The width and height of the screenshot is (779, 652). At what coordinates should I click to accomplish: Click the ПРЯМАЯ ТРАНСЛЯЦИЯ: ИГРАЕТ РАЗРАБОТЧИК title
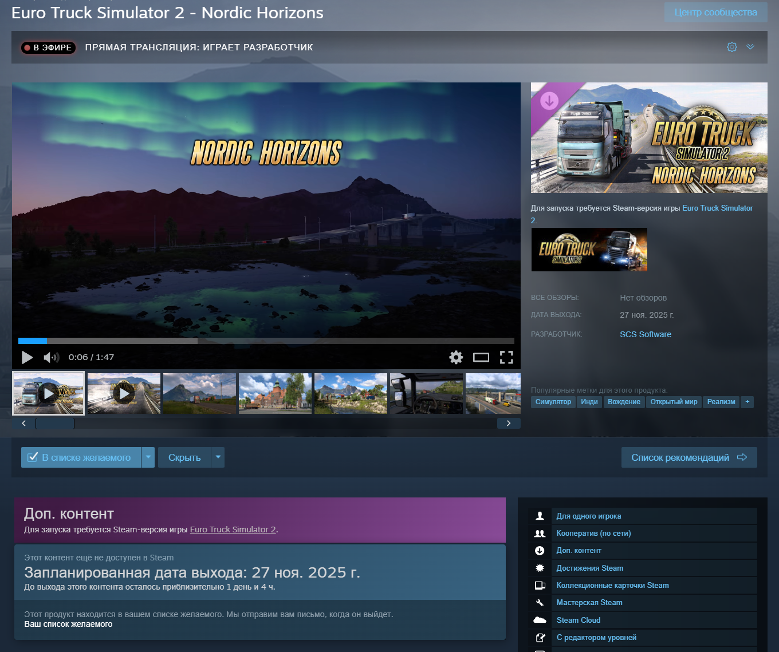[x=199, y=48]
